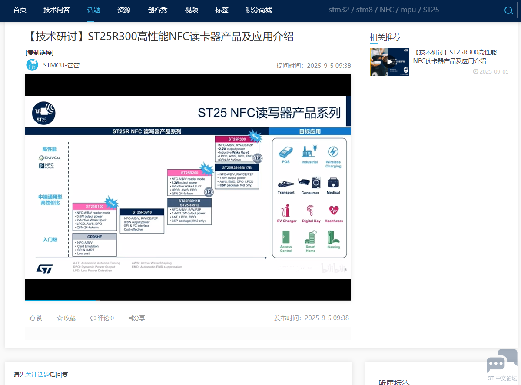Image resolution: width=521 pixels, height=385 pixels.
Task: Open the STMCU-管管 author profile link
Action: 61,65
